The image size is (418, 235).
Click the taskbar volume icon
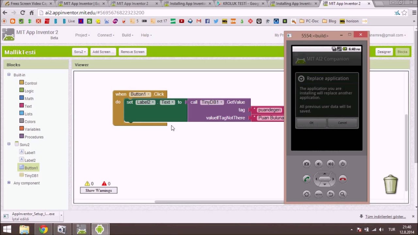click(x=381, y=229)
